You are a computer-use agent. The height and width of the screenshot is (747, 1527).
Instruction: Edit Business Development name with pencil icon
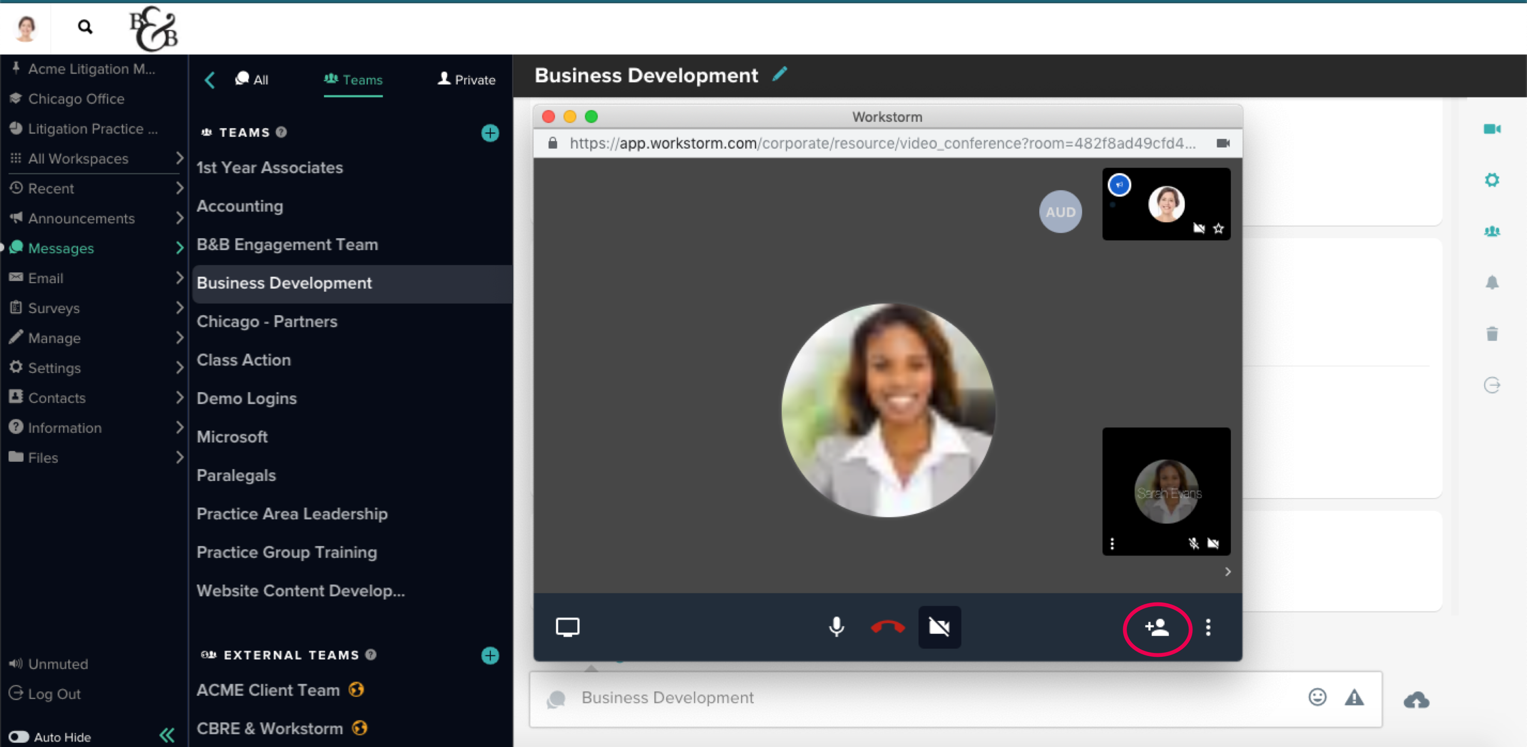coord(780,74)
